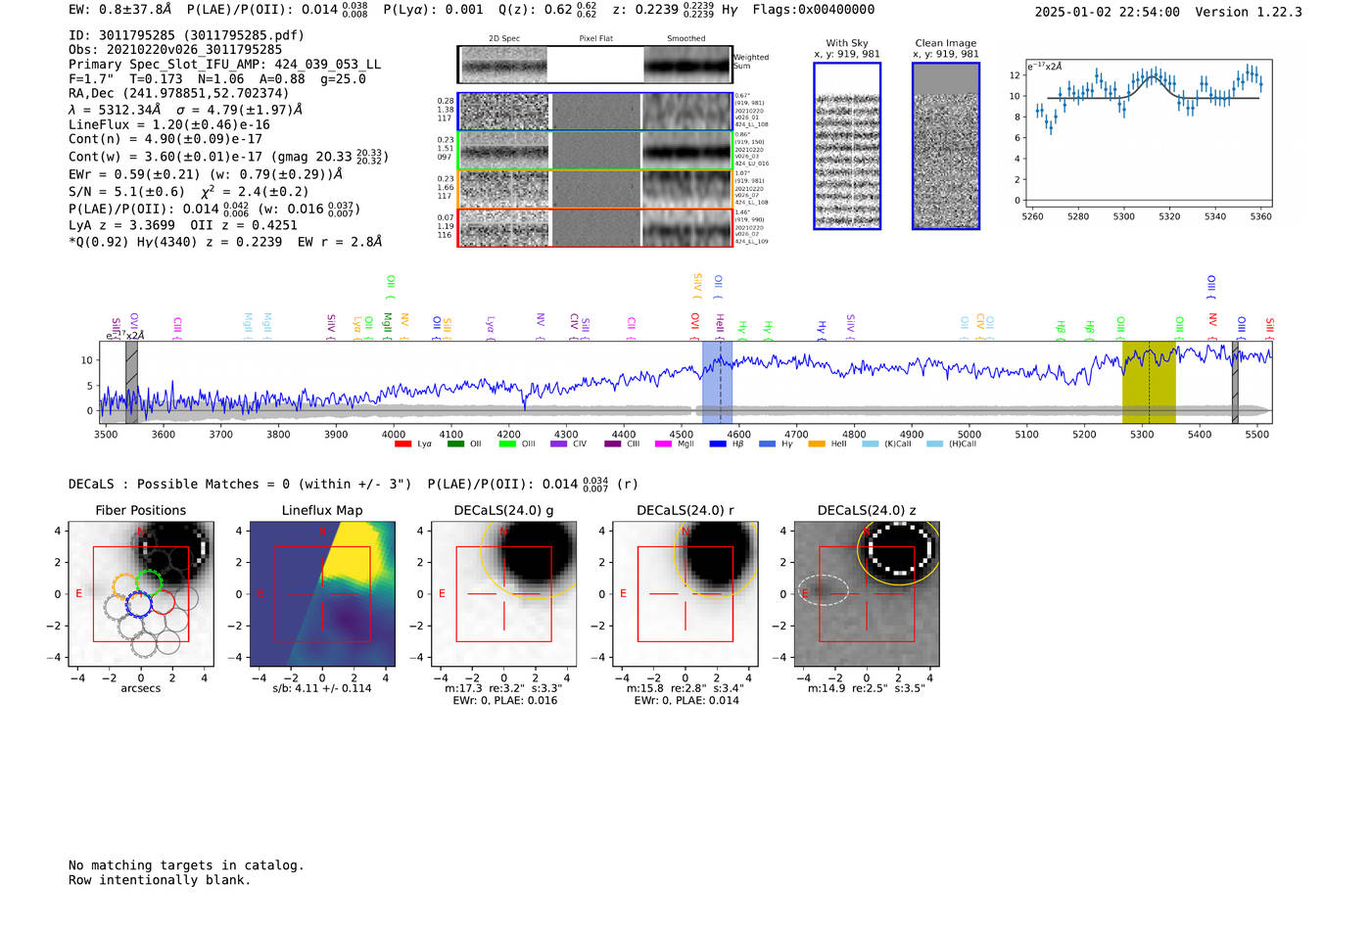Click the 'Obs: 20210220v026_3011795285' line

(x=175, y=50)
